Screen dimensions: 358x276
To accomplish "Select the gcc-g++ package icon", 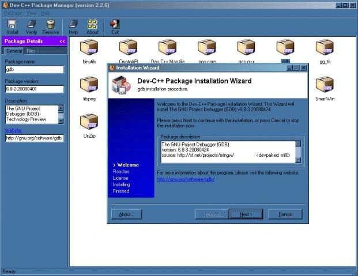I will tap(246, 47).
